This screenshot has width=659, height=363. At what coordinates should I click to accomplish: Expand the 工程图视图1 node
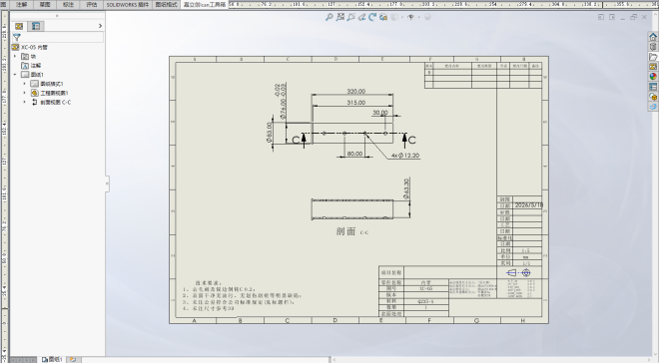[24, 93]
